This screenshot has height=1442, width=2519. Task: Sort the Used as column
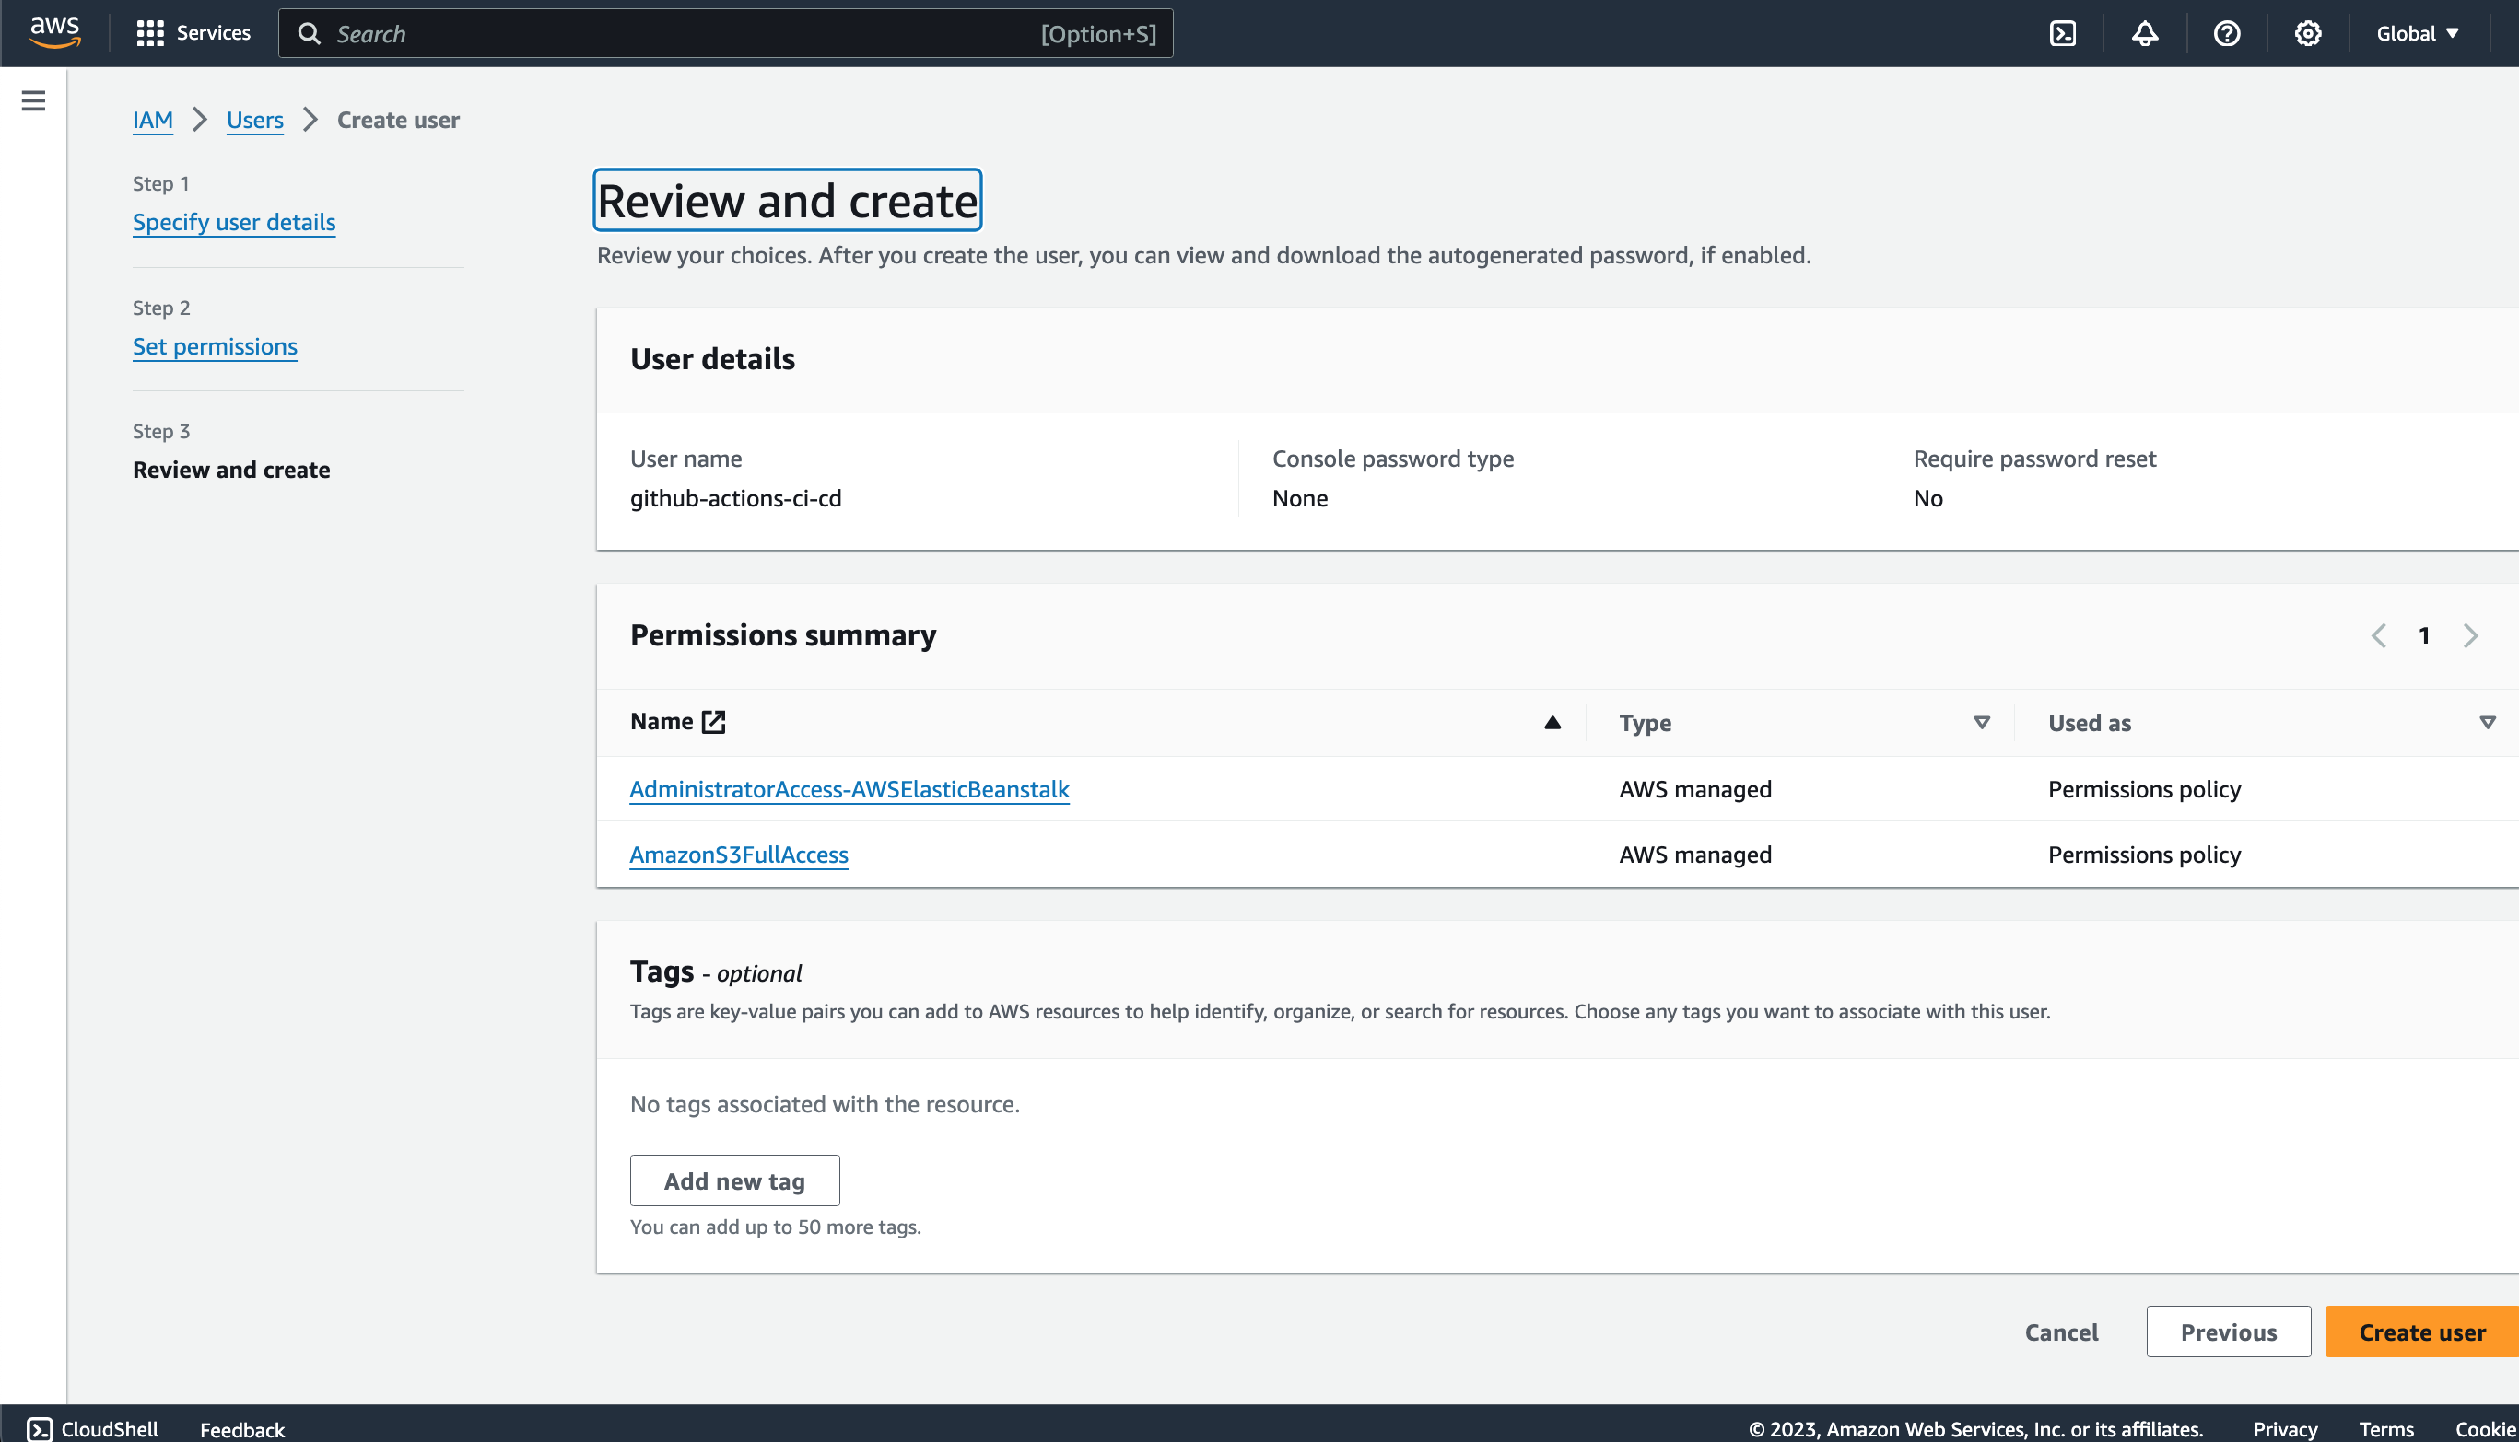tap(2488, 723)
